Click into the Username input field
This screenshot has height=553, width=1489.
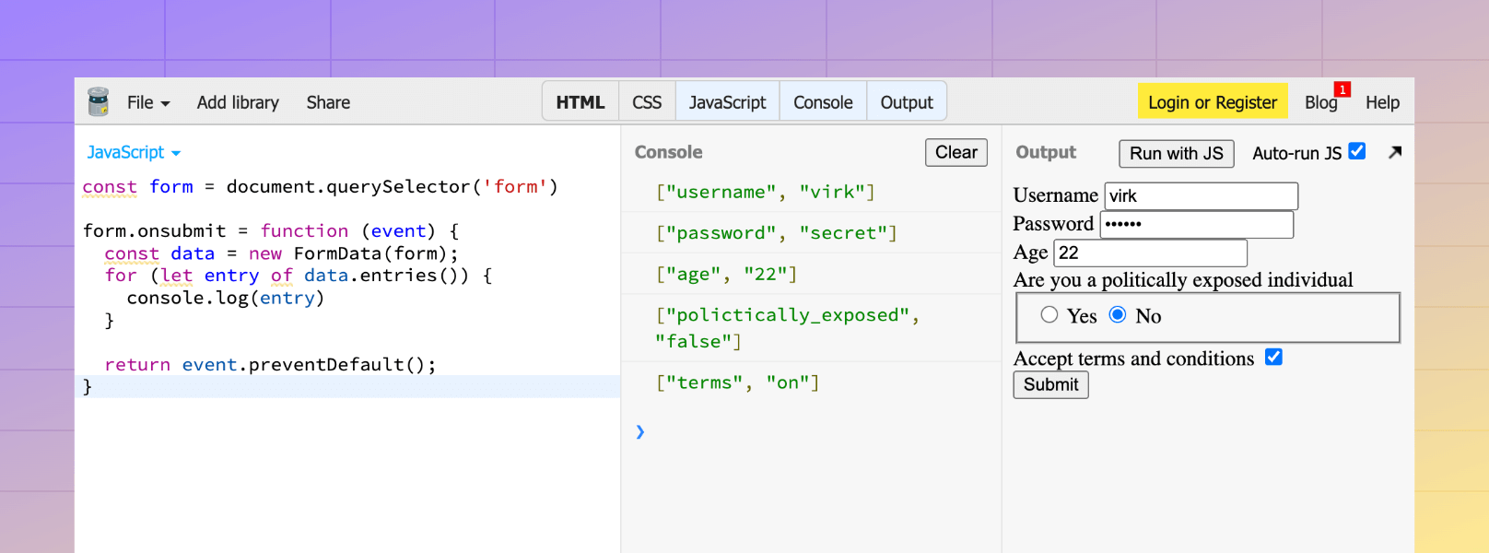[1201, 196]
